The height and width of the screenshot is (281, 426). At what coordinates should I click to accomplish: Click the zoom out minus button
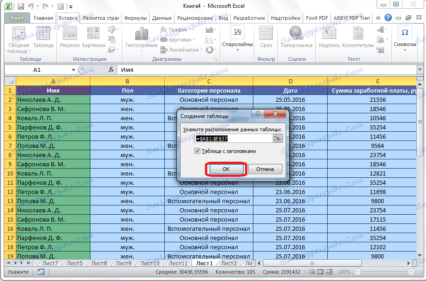pos(358,271)
